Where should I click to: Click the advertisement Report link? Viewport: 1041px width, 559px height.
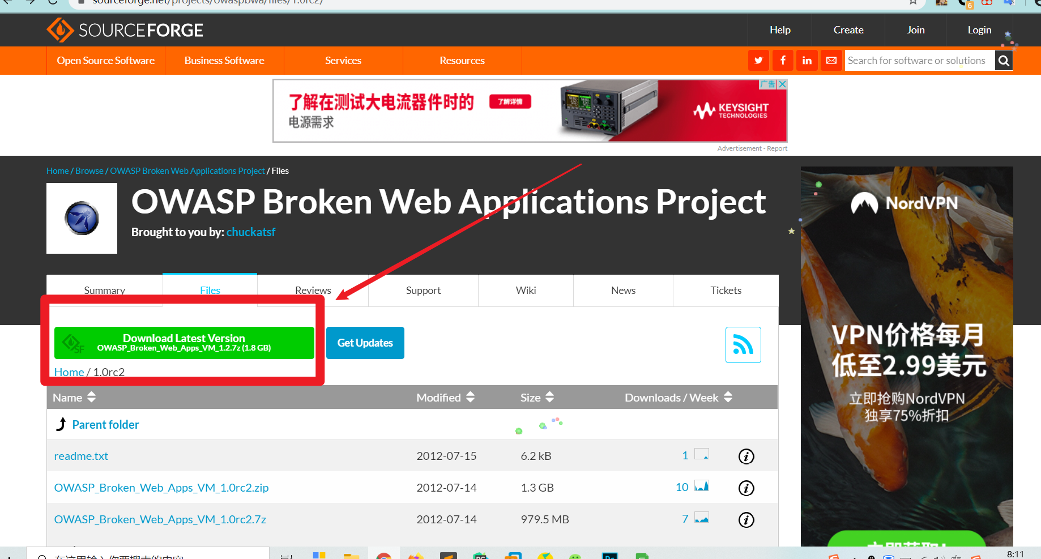click(x=777, y=148)
